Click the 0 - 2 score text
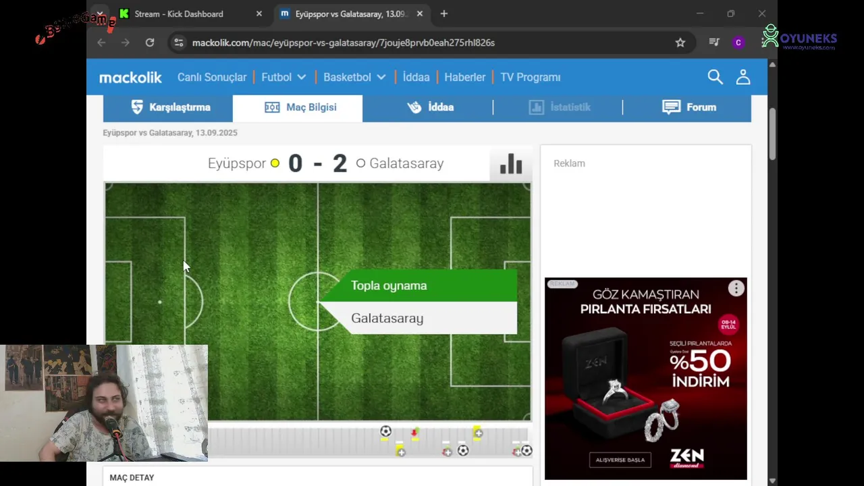Image resolution: width=864 pixels, height=486 pixels. (317, 163)
